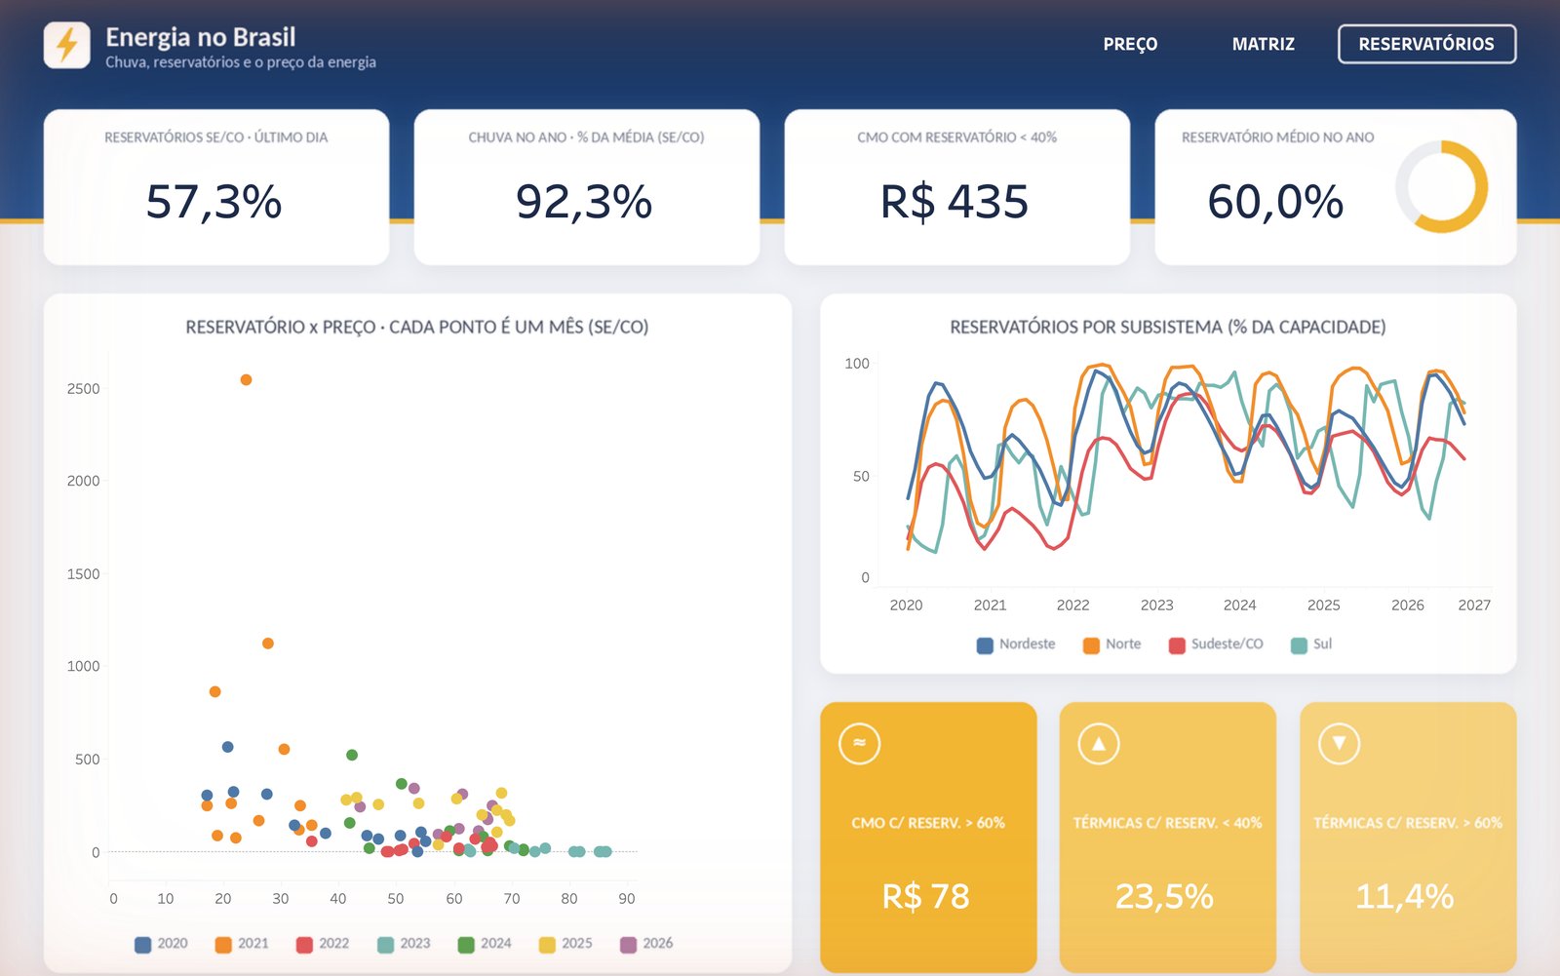Hide the Nordeste line in legend
This screenshot has width=1560, height=976.
[x=1016, y=644]
